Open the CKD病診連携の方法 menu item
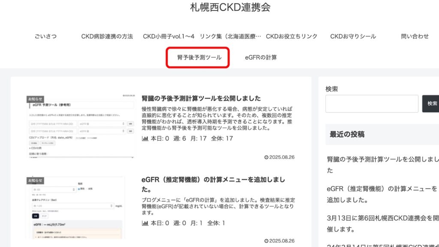Image resolution: width=439 pixels, height=247 pixels. coord(107,36)
